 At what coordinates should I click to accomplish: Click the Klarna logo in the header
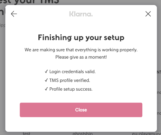(x=81, y=14)
